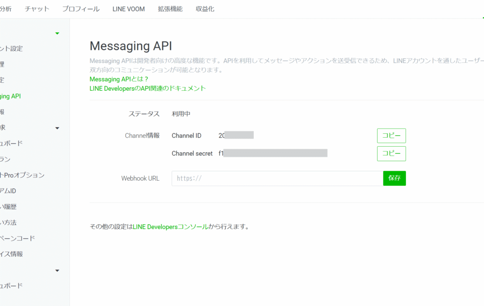Collapse the top green sidebar section arrow
484x306 pixels.
[x=57, y=34]
